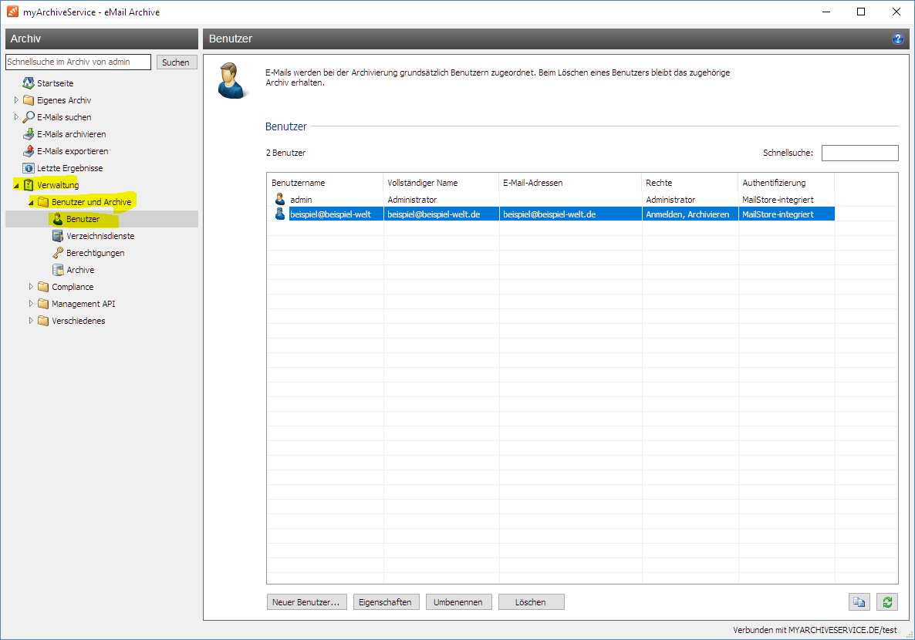
Task: Click the blue help question mark icon
Action: (897, 39)
